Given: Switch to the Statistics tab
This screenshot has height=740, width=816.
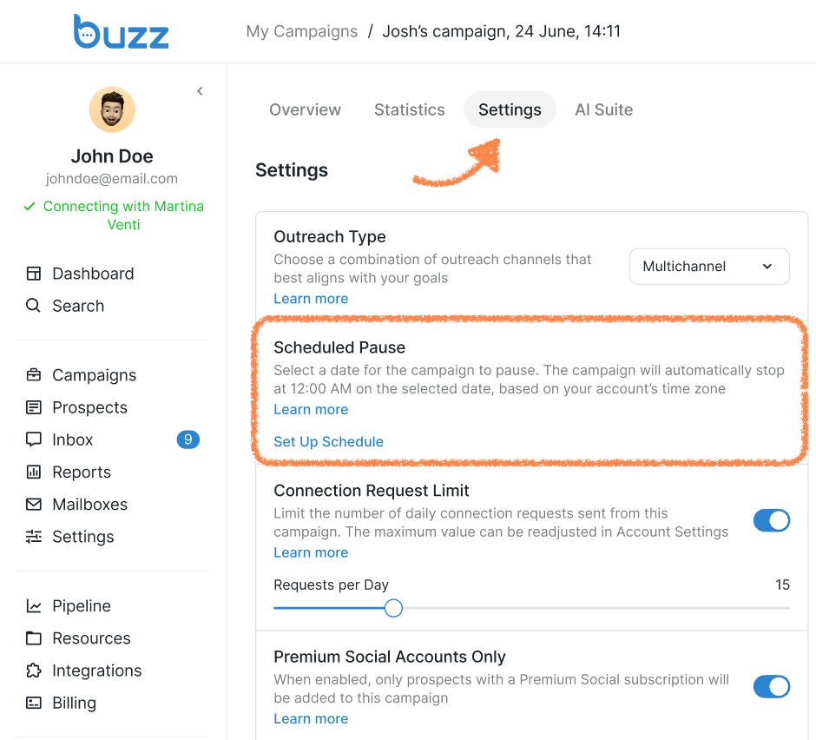Looking at the screenshot, I should [x=409, y=109].
